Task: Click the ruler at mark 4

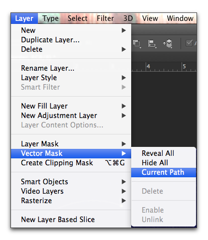Action: [x=148, y=66]
